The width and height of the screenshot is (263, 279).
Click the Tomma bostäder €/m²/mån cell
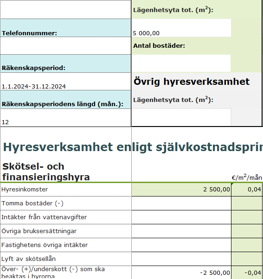point(247,203)
